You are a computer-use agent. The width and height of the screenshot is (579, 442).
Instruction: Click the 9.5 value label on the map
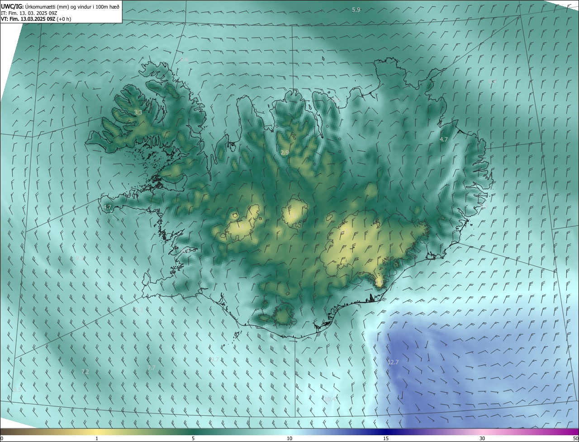click(17, 389)
